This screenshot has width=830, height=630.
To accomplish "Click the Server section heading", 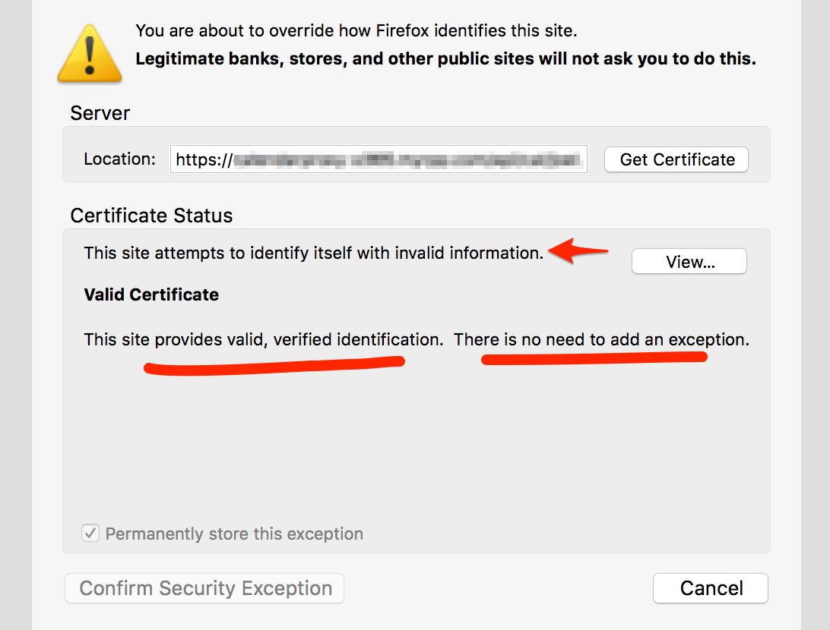I will tap(100, 113).
